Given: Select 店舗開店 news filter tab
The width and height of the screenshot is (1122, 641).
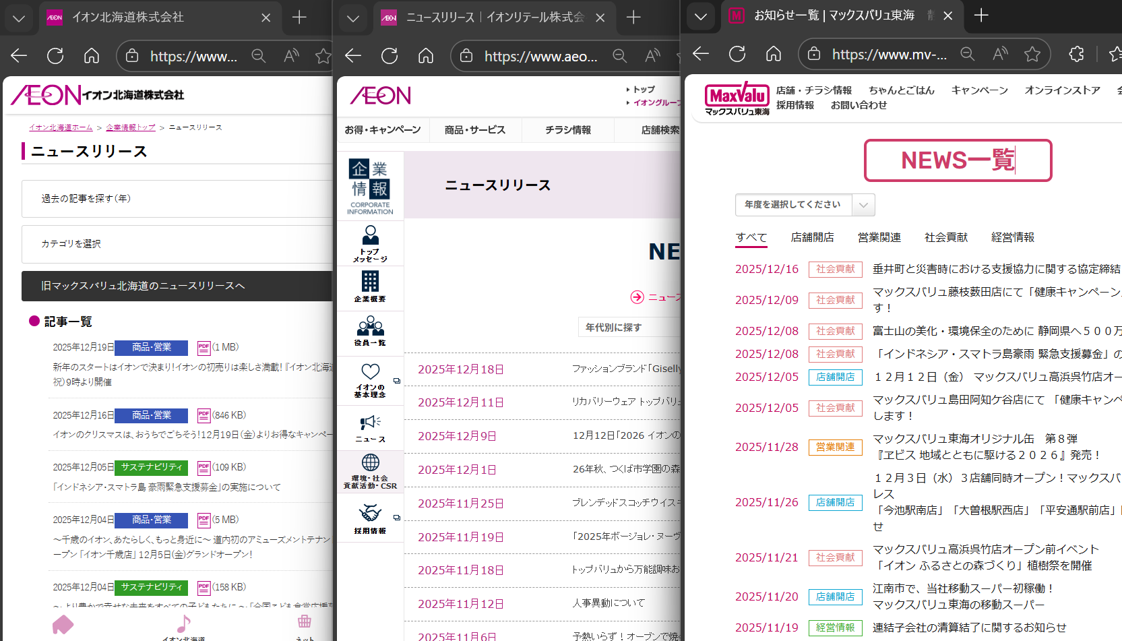Looking at the screenshot, I should [812, 237].
